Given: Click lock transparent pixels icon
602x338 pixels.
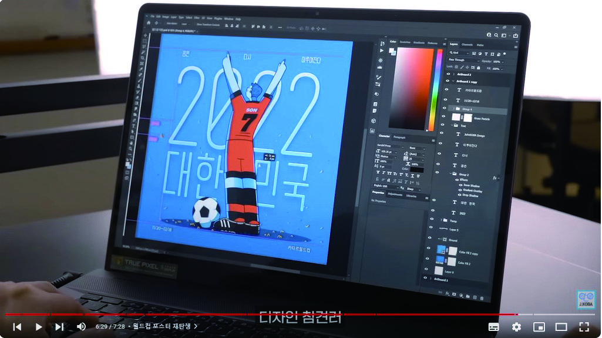Looking at the screenshot, I should [x=456, y=67].
